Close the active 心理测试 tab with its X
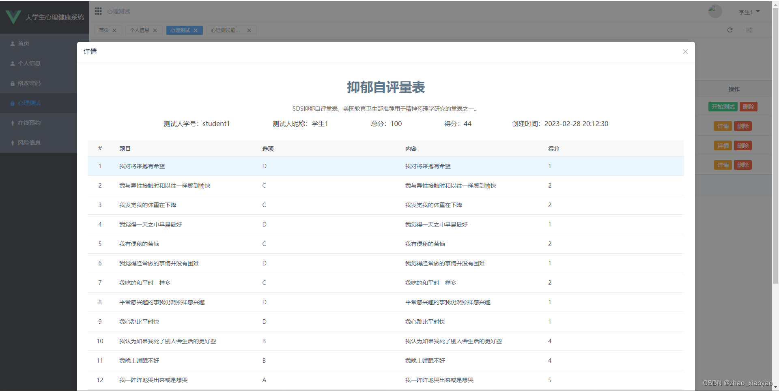The height and width of the screenshot is (391, 779). (196, 30)
